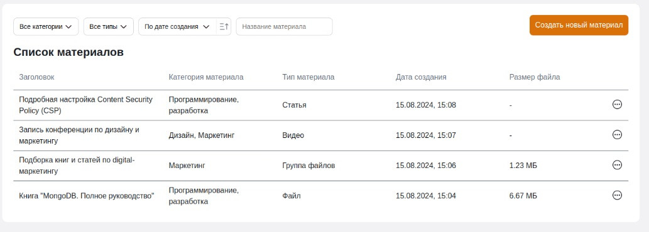The width and height of the screenshot is (649, 232).
Task: Click Создать новый материал button
Action: pyautogui.click(x=579, y=25)
